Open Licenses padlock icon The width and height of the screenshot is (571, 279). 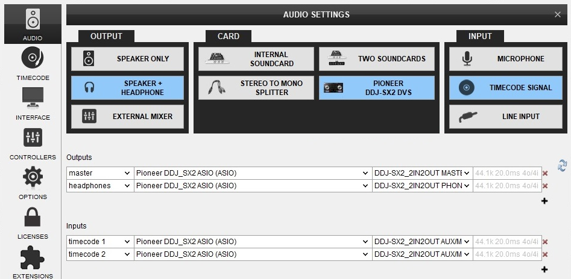[x=33, y=217]
